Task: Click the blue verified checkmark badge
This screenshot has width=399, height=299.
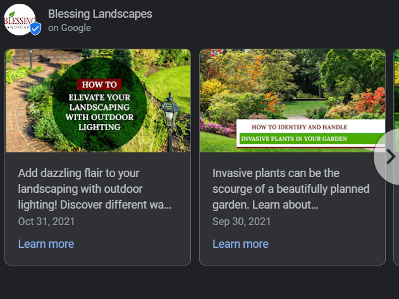Action: pos(35,28)
